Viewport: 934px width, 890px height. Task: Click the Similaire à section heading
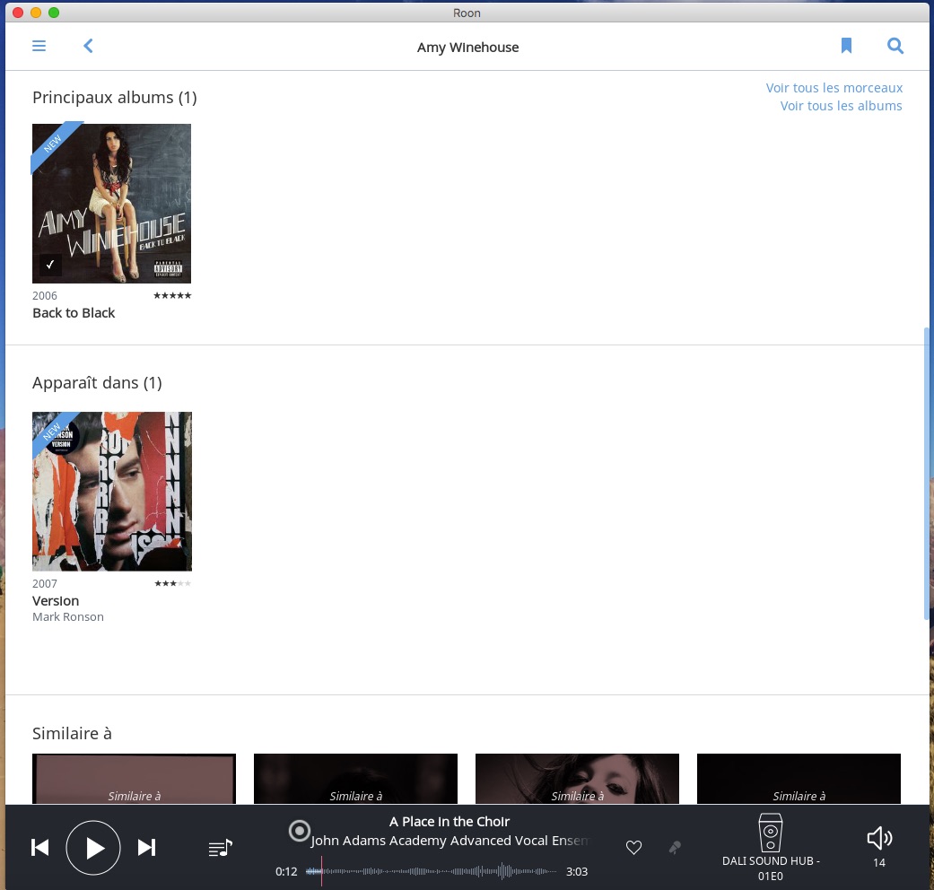point(72,733)
